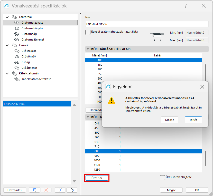Select the 250 size row

[144, 74]
